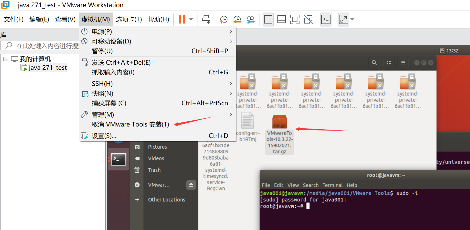Screen dimensions: 470x230
Task: Open the terminal File menu
Action: 266,185
